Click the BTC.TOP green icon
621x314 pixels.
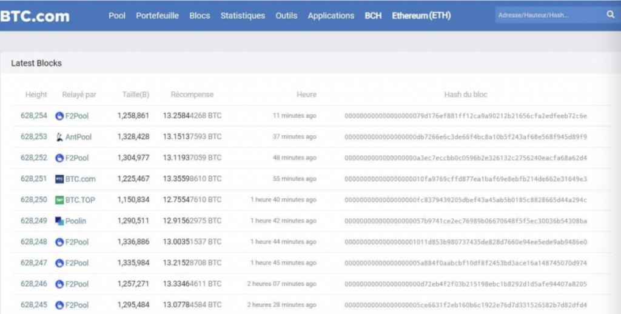(59, 200)
